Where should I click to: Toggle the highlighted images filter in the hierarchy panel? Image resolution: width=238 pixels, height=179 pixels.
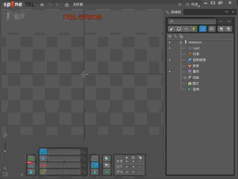[x=203, y=29]
